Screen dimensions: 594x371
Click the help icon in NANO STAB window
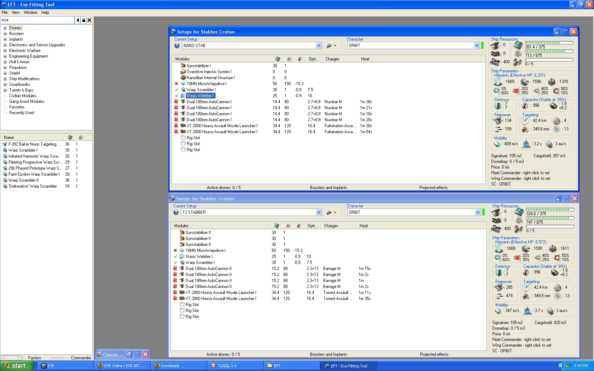(177, 46)
